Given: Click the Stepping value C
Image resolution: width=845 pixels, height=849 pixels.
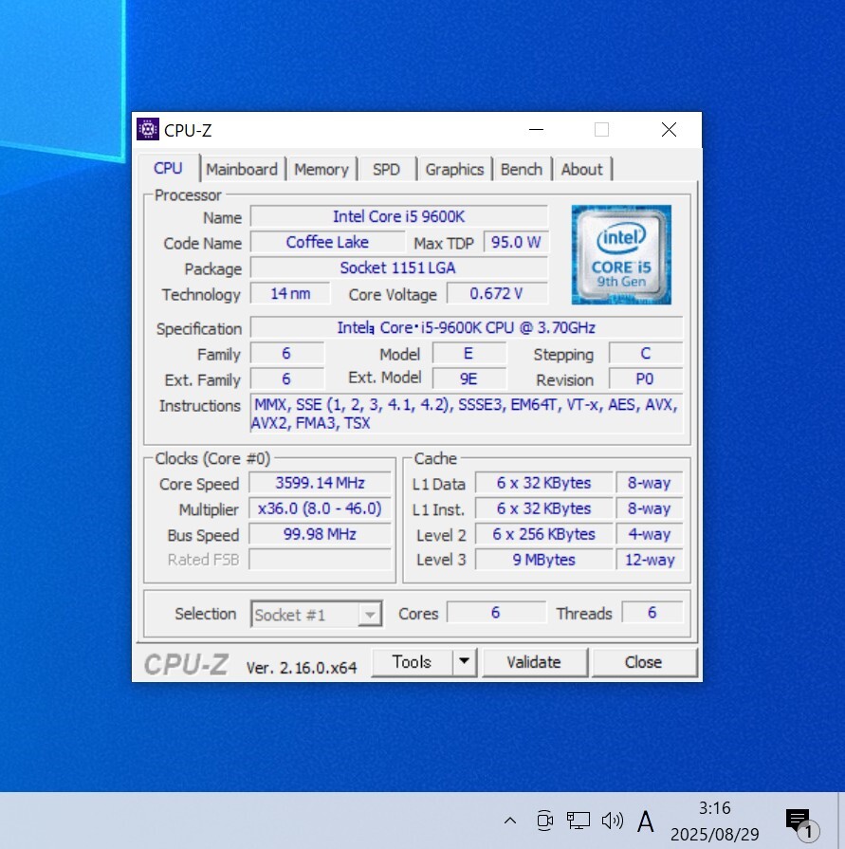Looking at the screenshot, I should (645, 353).
